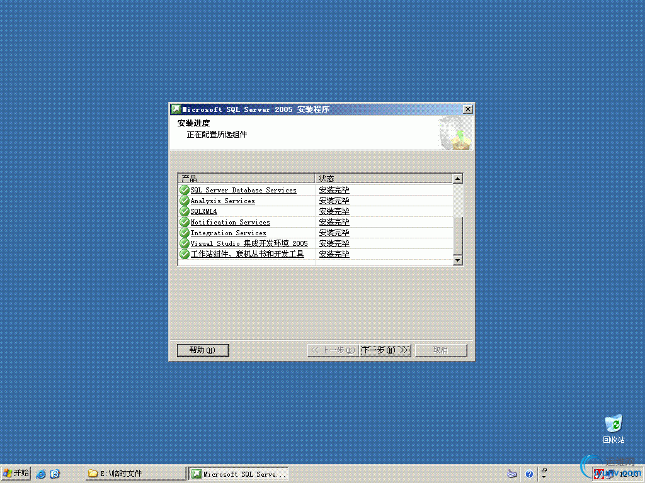The height and width of the screenshot is (483, 645).
Task: Open the Notification Services product link
Action: 230,222
